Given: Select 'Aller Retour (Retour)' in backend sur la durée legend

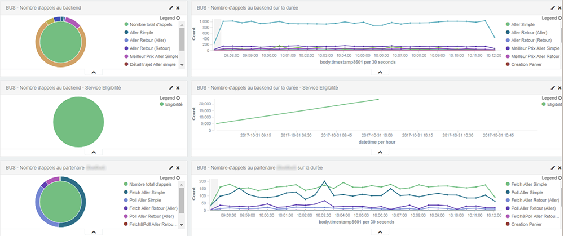Looking at the screenshot, I should coord(529,41).
